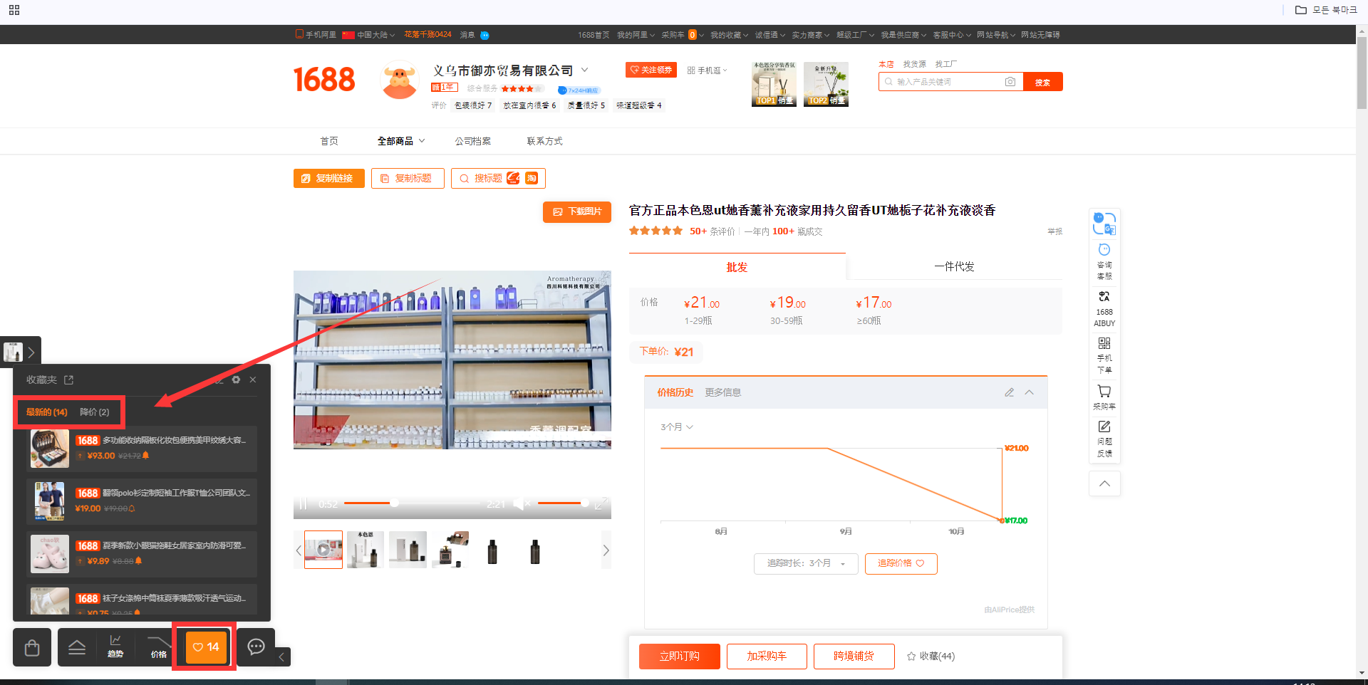Select the 找货源 search scope option
The height and width of the screenshot is (685, 1368).
tap(915, 64)
